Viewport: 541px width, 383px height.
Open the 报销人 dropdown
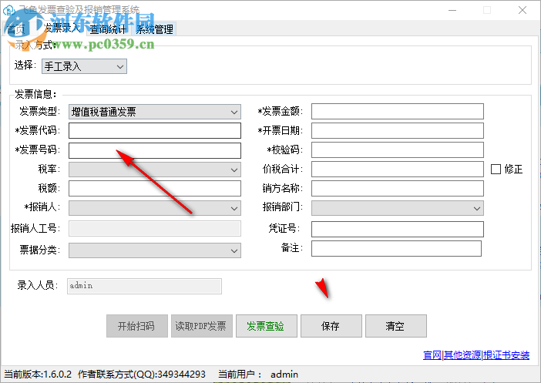coord(155,208)
